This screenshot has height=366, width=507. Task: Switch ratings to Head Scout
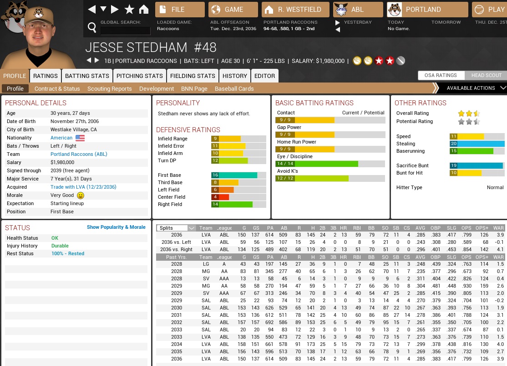(486, 76)
